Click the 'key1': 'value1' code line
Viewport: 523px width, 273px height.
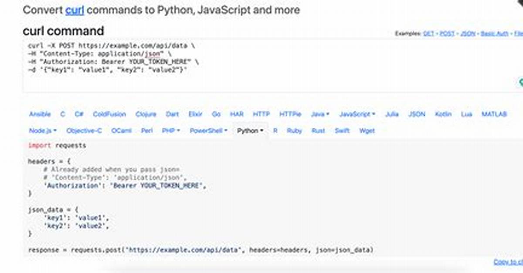tap(76, 218)
